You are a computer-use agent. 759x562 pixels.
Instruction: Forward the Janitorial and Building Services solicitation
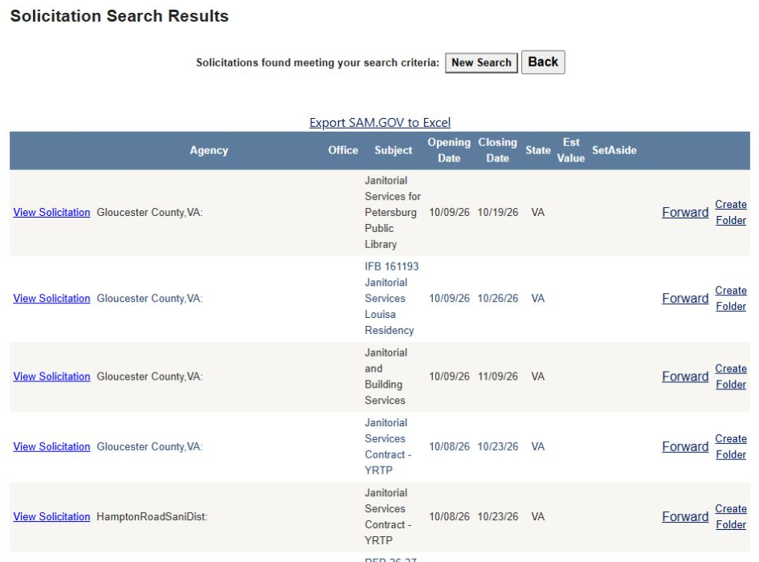(x=685, y=377)
